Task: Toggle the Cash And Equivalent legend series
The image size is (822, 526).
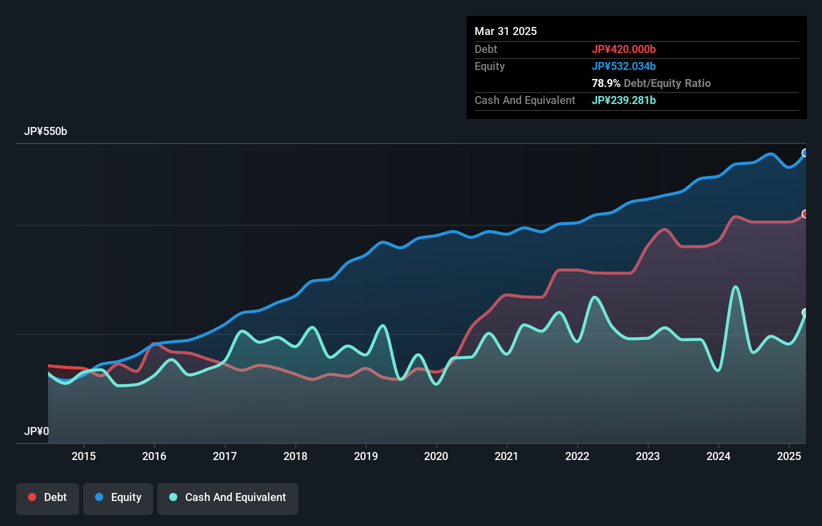Action: tap(228, 497)
